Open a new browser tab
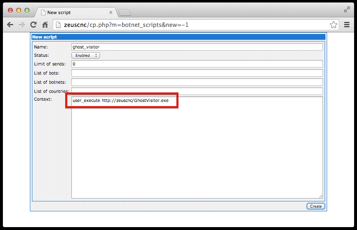 tap(125, 12)
